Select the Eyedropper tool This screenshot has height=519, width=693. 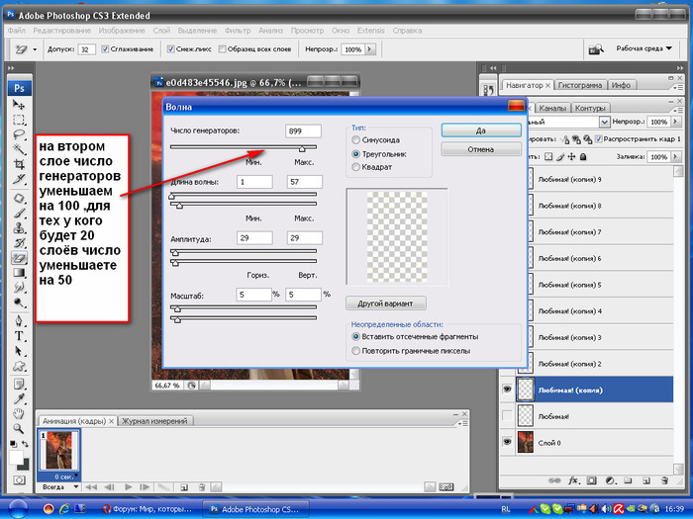(19, 399)
